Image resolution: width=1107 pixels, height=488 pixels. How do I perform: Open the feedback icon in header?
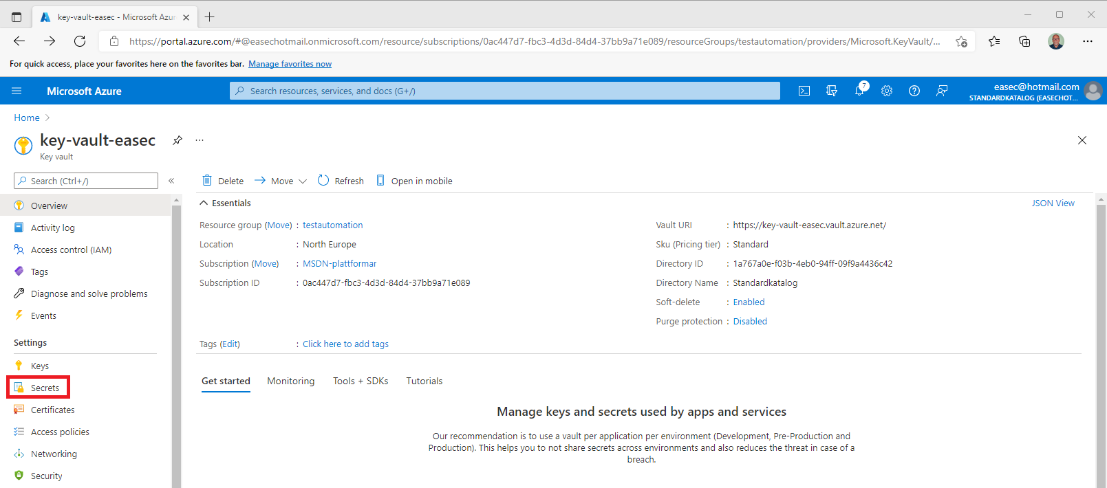click(942, 91)
